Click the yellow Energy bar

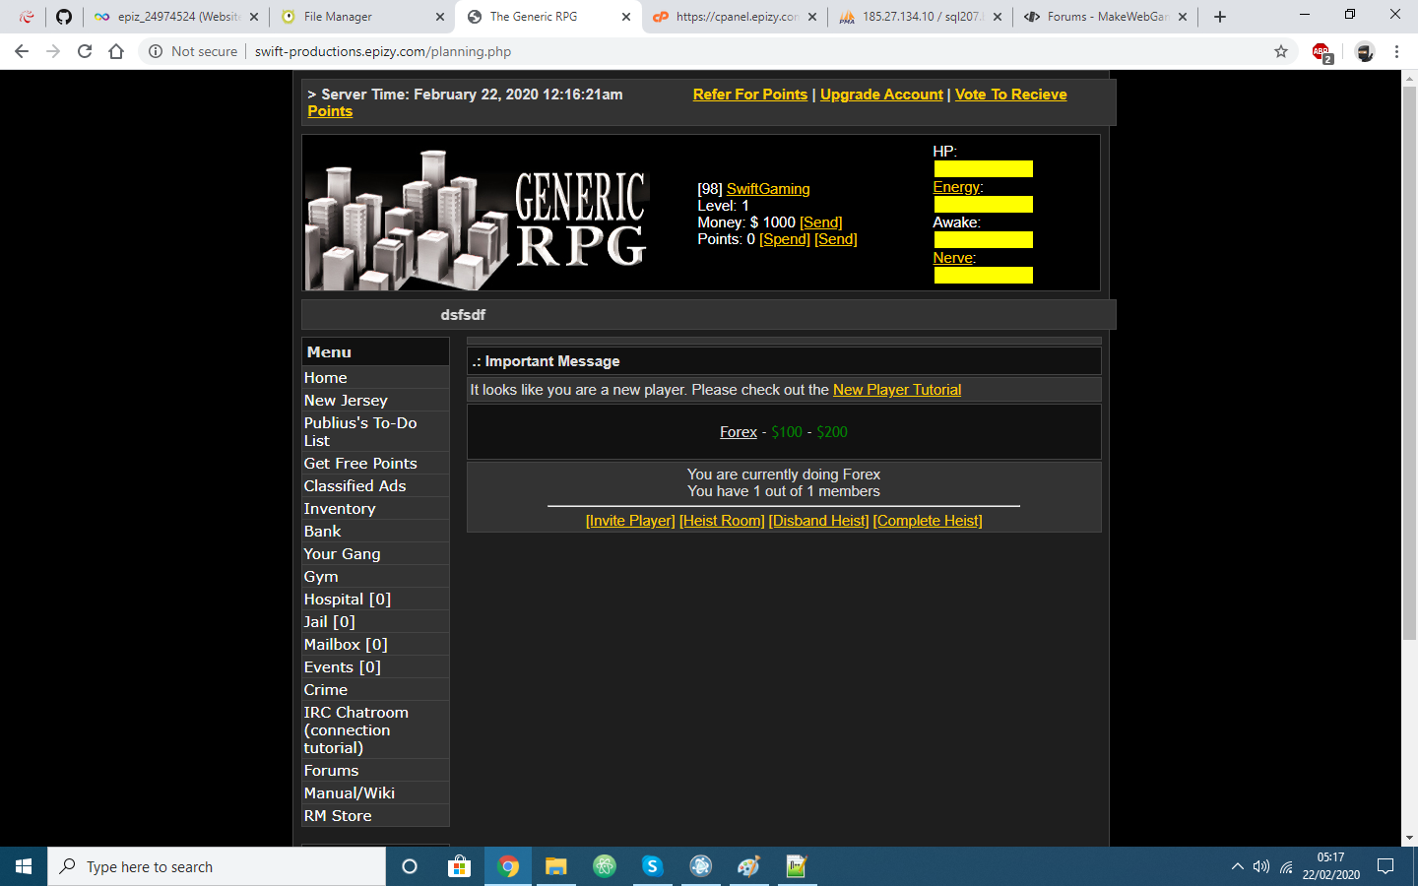983,205
